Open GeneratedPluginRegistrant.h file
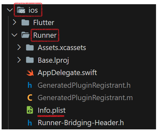This screenshot has height=131, width=157. [84, 85]
